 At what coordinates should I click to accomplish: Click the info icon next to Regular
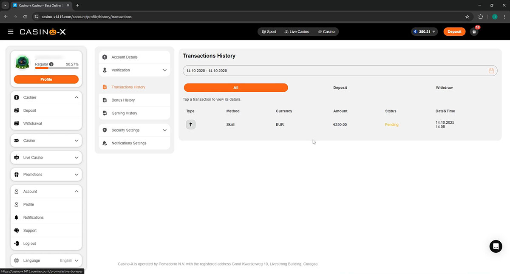pos(51,64)
